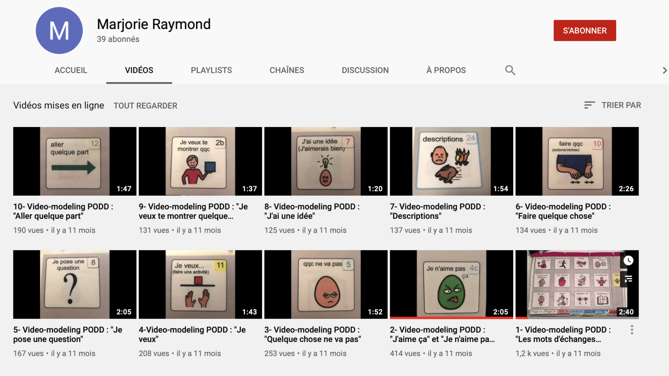669x376 pixels.
Task: Open the DISCUSSION tab
Action: [365, 70]
